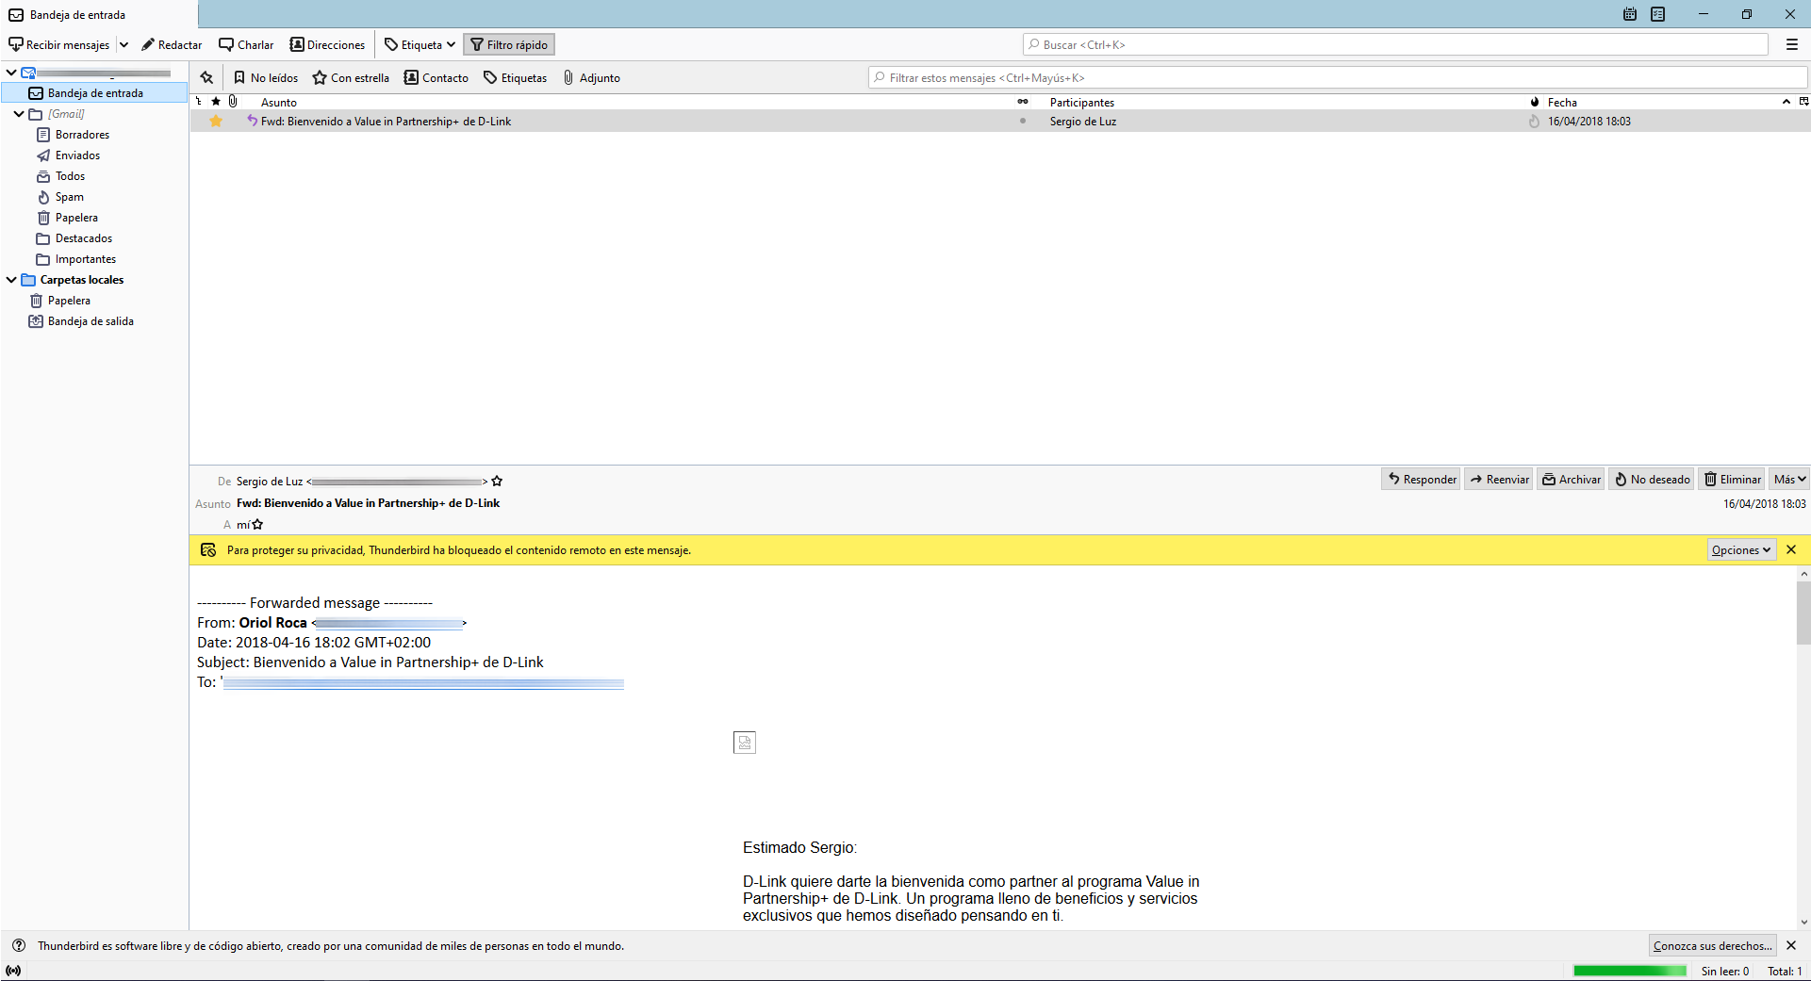
Task: Open the Todos folder
Action: 70,176
